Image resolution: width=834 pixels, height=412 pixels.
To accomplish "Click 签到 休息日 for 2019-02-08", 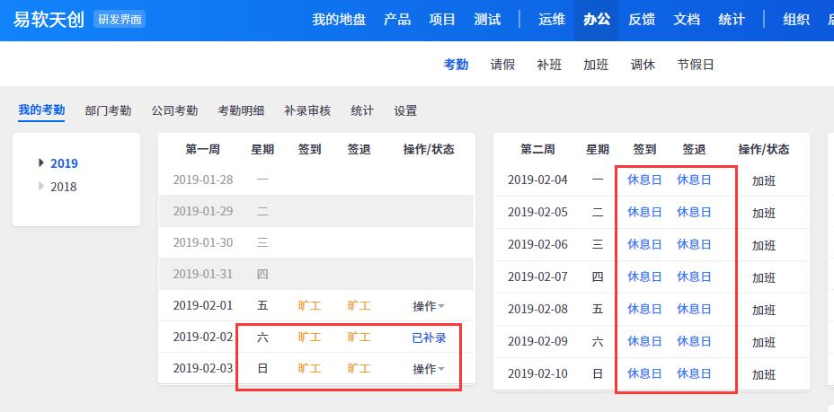I will pos(644,309).
